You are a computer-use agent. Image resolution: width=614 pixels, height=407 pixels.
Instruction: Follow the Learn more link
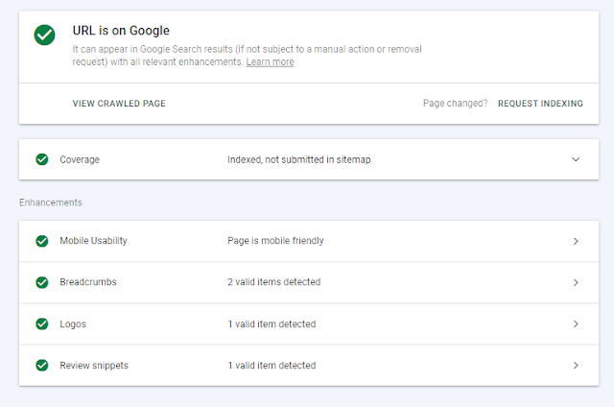pos(270,62)
